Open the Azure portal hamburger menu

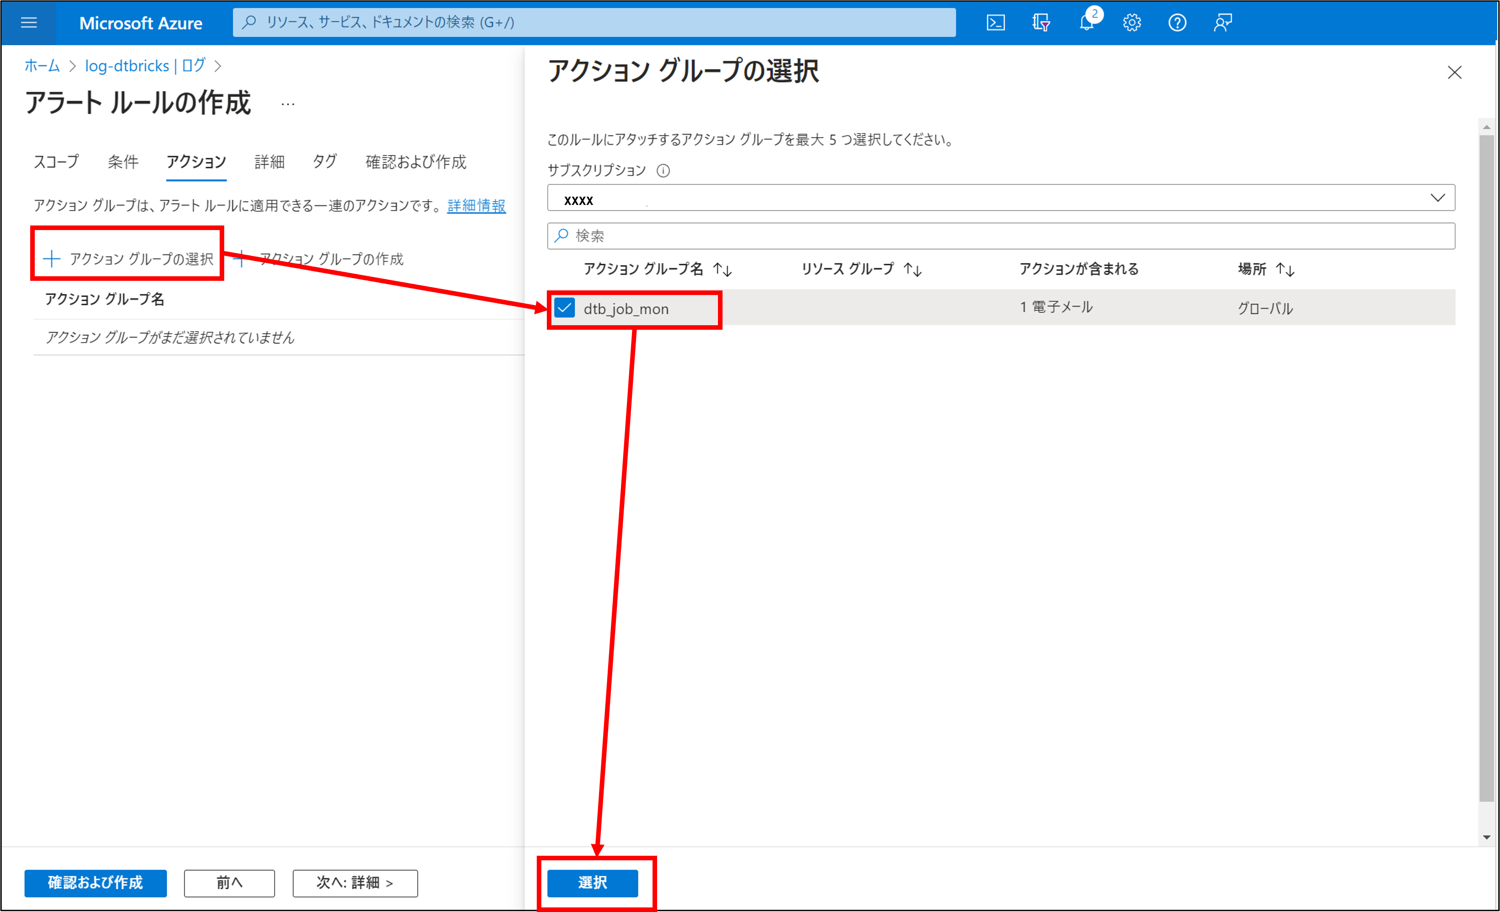[x=29, y=22]
